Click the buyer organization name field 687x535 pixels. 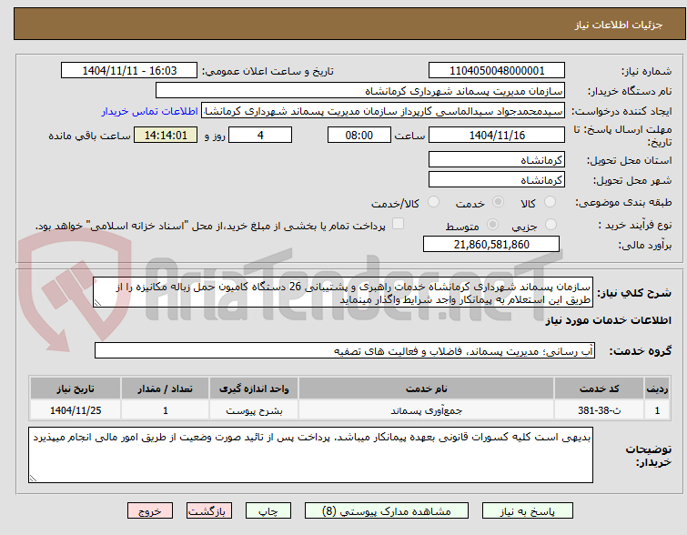[x=360, y=91]
